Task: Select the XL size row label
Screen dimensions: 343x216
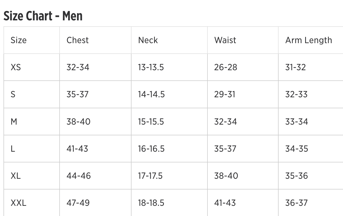Action: pyautogui.click(x=16, y=176)
